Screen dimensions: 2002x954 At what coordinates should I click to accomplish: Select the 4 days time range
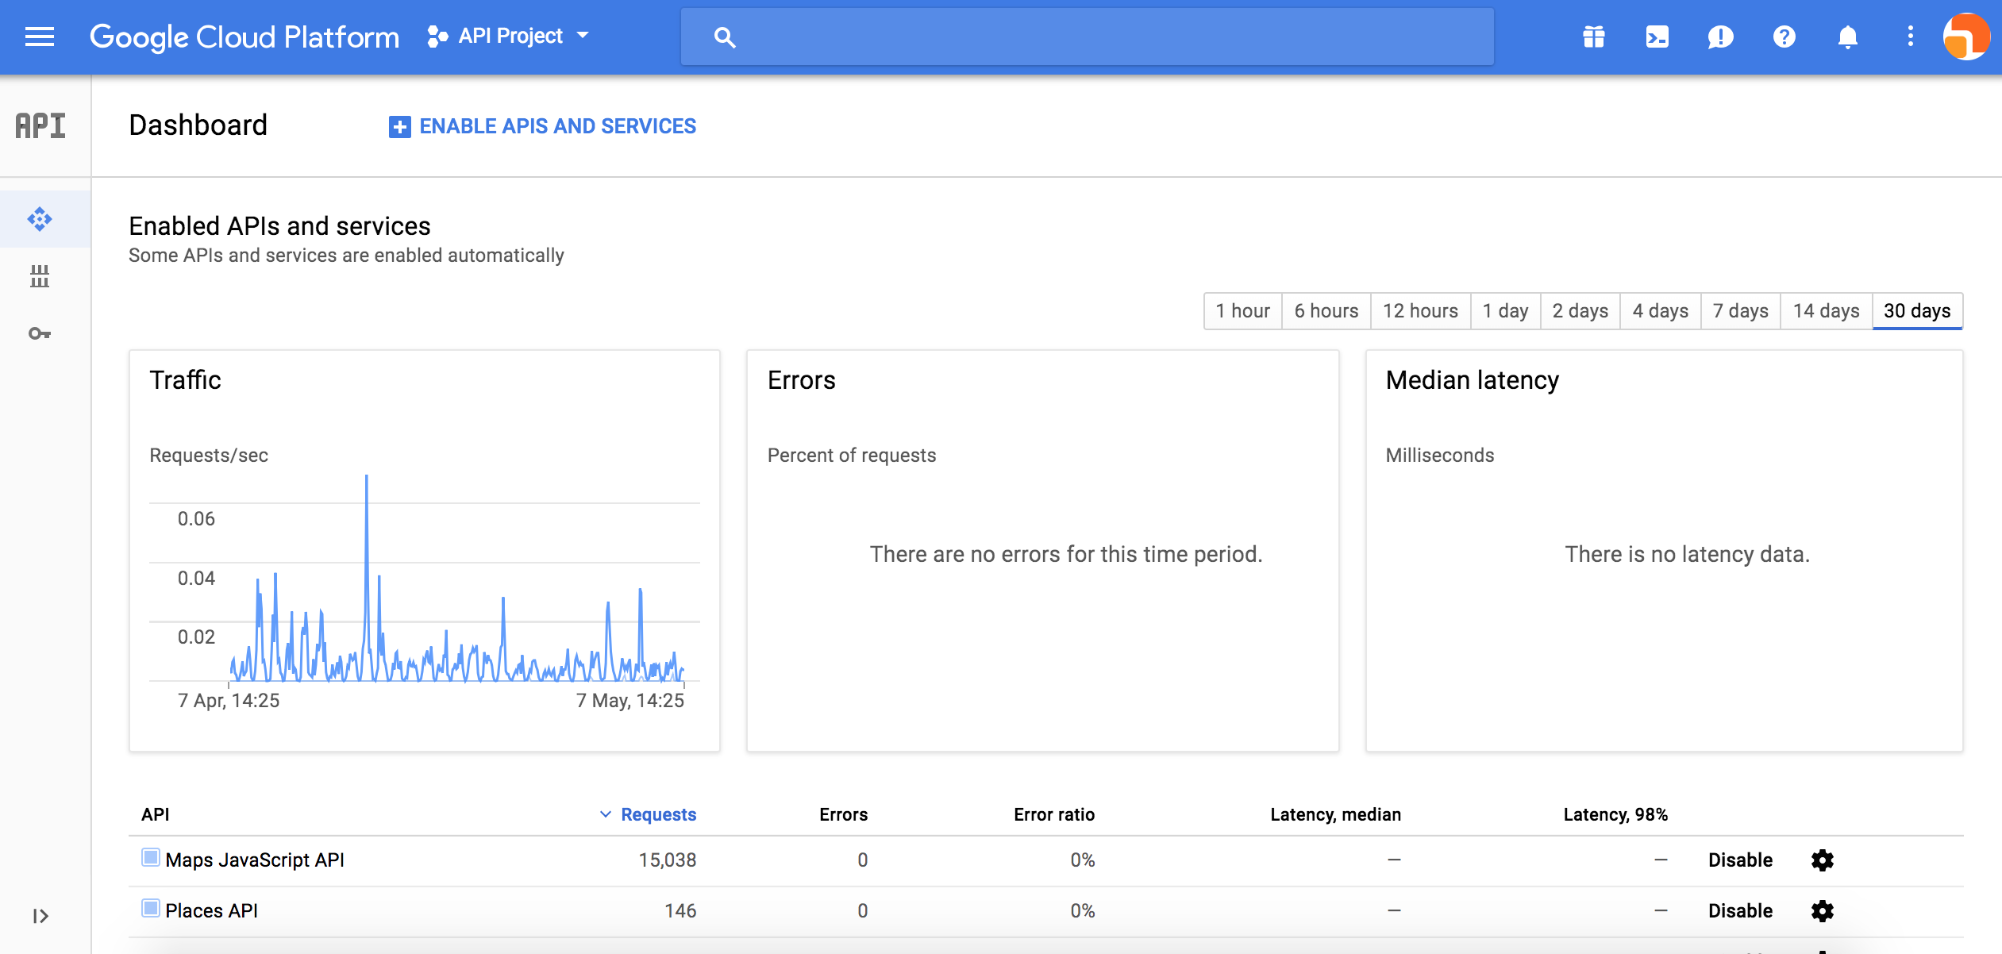(x=1660, y=311)
